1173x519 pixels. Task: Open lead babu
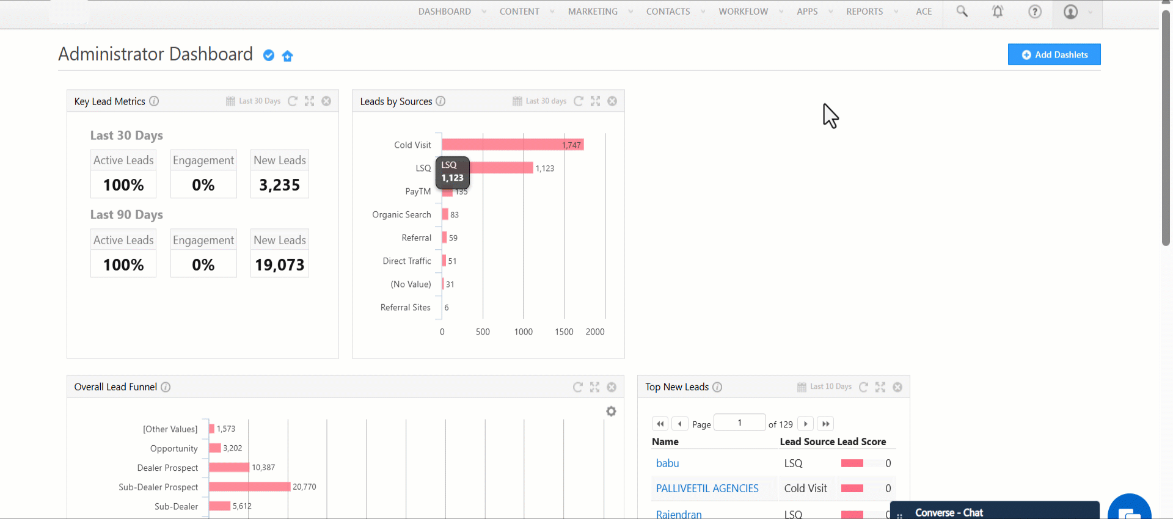pyautogui.click(x=667, y=463)
